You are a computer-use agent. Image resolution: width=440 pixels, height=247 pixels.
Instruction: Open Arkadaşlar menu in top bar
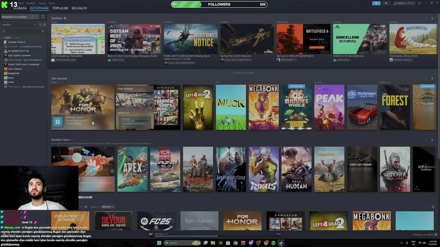click(x=31, y=3)
